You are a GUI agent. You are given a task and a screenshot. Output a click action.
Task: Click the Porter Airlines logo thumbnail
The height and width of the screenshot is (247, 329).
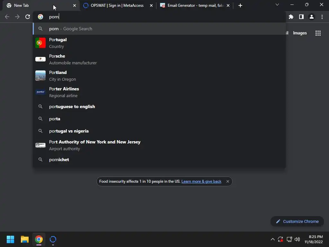pos(40,92)
